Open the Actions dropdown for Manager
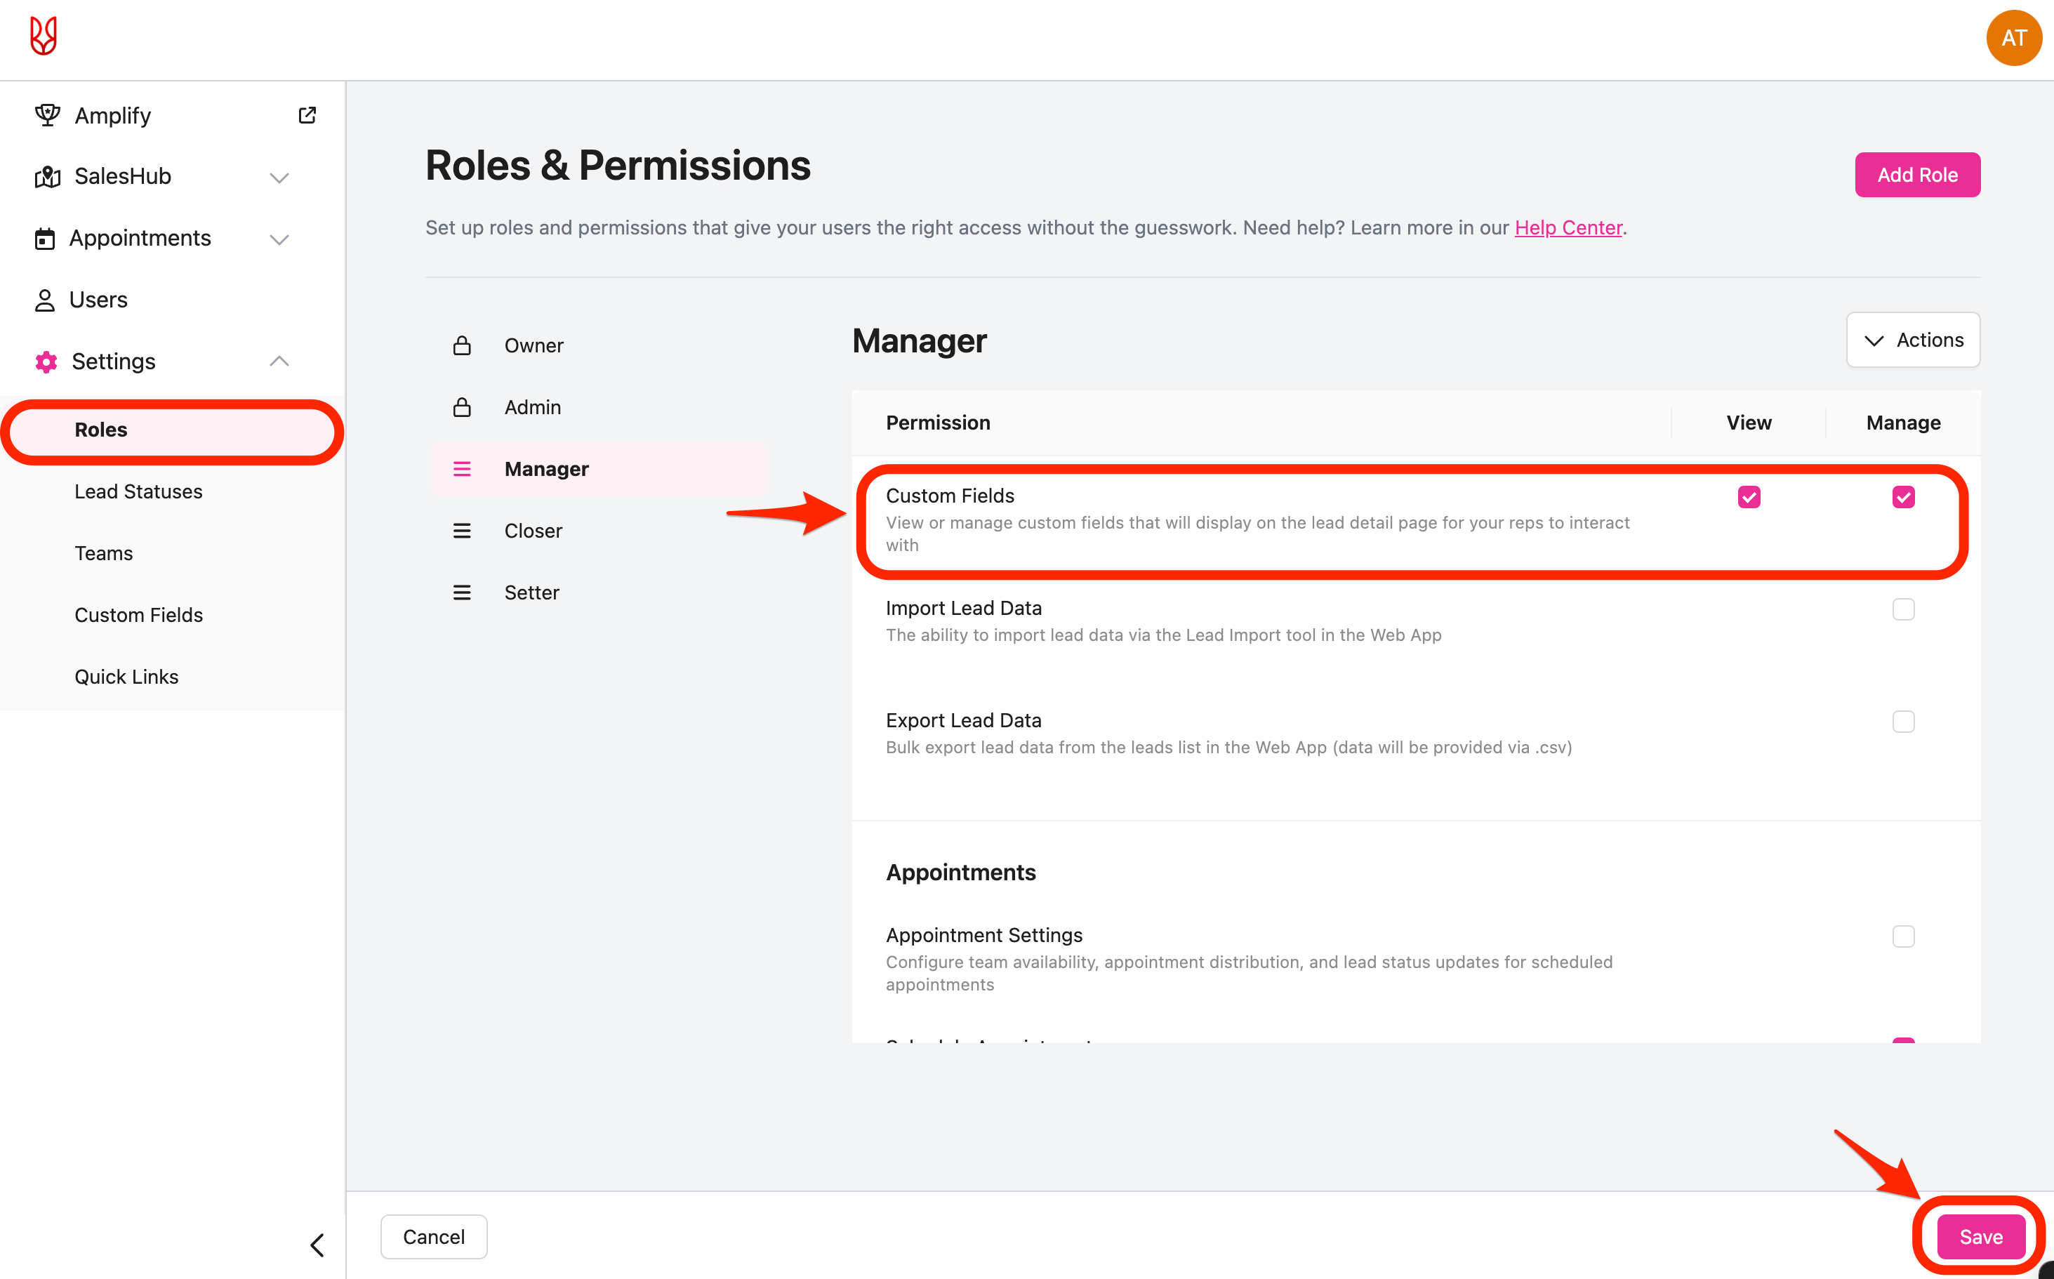The height and width of the screenshot is (1279, 2054). (x=1913, y=340)
